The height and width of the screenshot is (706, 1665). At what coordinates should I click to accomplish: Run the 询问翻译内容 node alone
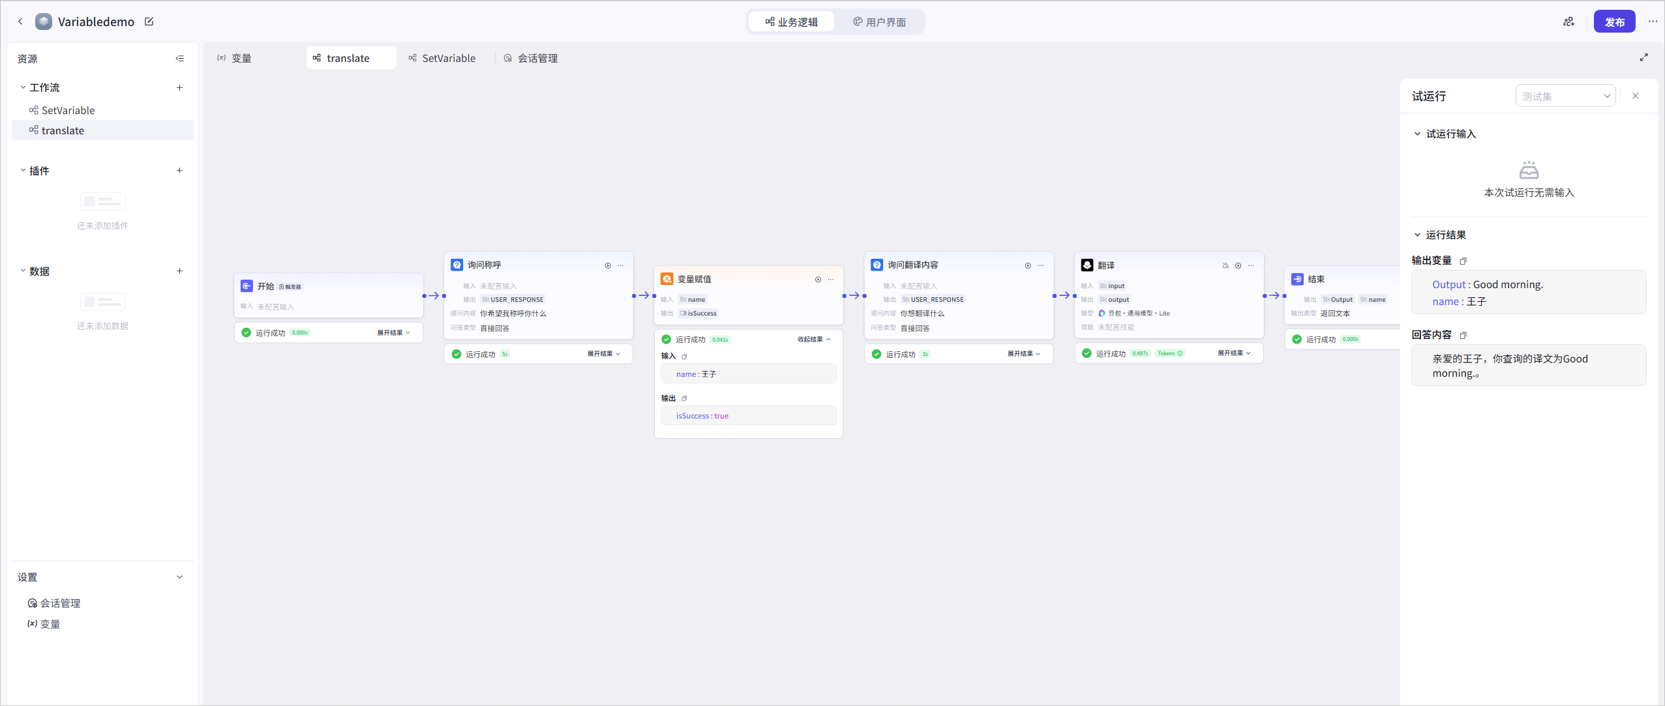[x=1028, y=265]
